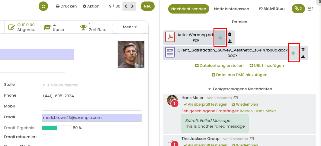Click the Email-Ergebnis progress bar
This screenshot has height=146, width=321.
point(56,128)
